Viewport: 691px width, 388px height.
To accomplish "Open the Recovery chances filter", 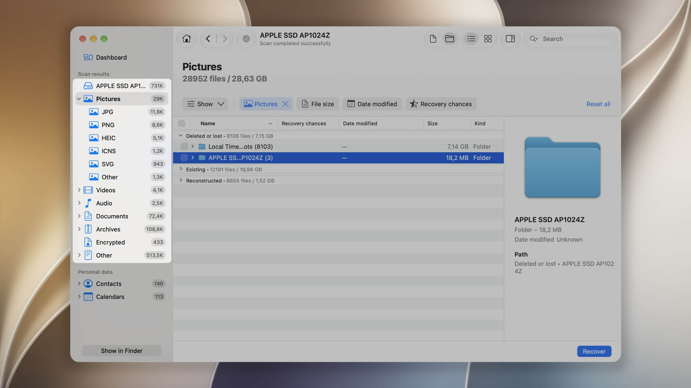I will 441,104.
